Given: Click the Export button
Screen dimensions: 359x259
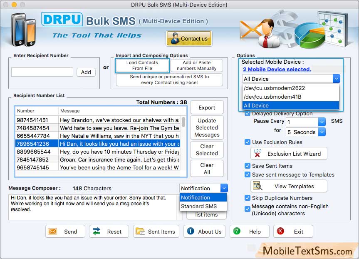Looking at the screenshot, I should (207, 107).
